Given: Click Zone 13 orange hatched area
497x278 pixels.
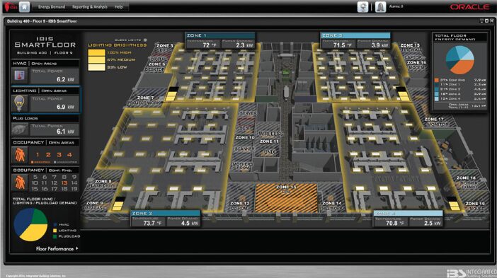Looking at the screenshot, I should (x=286, y=198).
